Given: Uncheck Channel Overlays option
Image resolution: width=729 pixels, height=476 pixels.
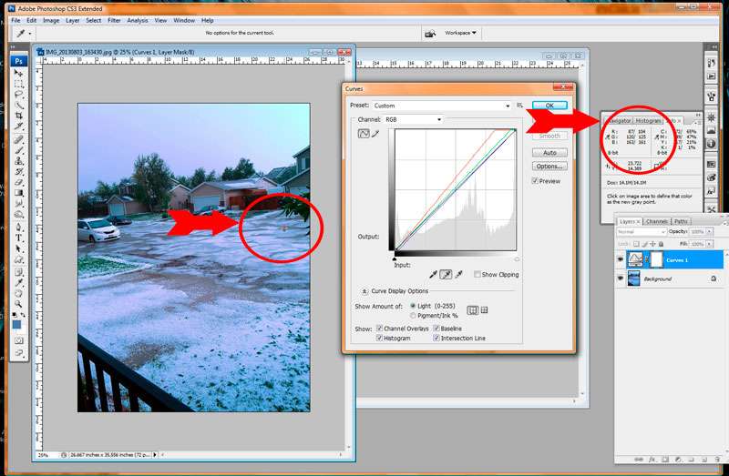Looking at the screenshot, I should 379,329.
